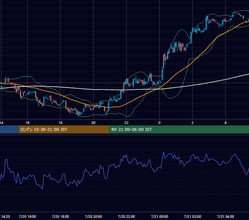Click the London 15:30-21:00 JST session bar

pyautogui.click(x=64, y=129)
